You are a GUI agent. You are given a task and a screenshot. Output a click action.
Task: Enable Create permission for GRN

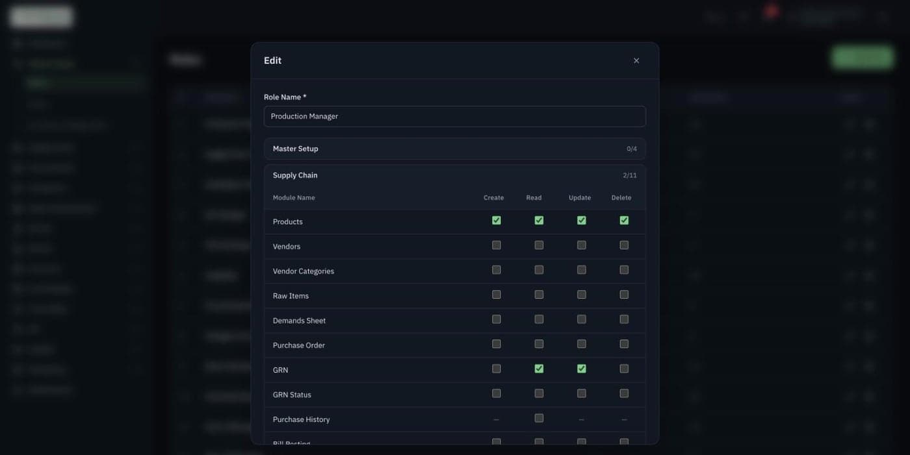pos(497,369)
